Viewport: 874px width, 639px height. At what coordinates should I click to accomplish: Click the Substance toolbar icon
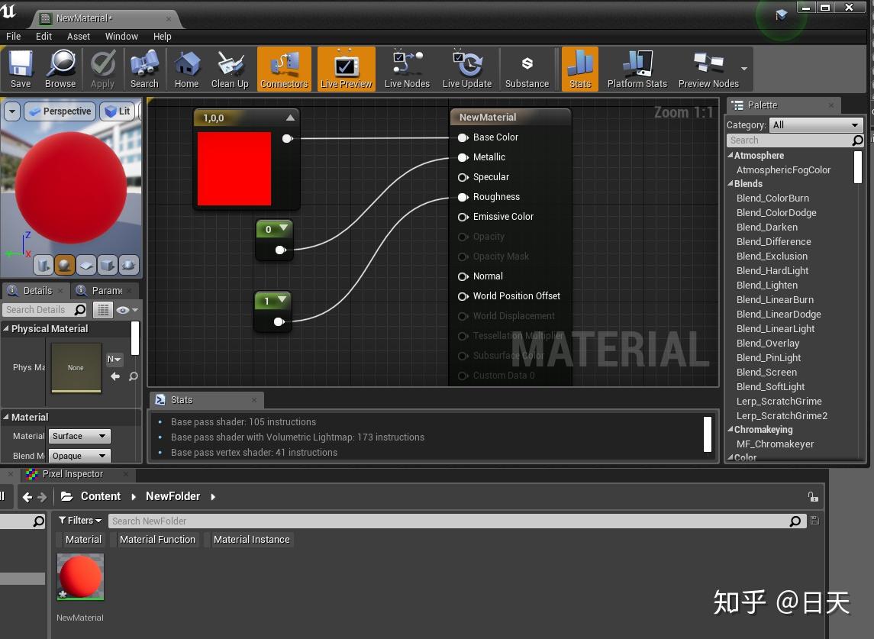click(527, 69)
